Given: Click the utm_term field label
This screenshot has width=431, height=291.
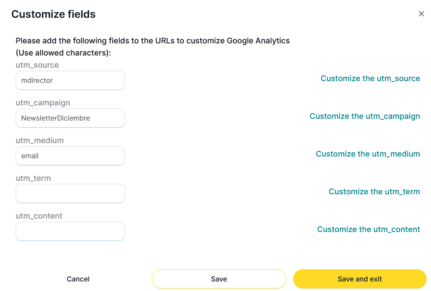Looking at the screenshot, I should click(33, 178).
